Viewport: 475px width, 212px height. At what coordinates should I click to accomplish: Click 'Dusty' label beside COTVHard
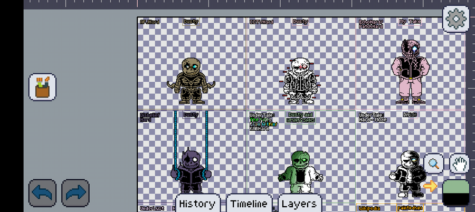tap(300, 22)
